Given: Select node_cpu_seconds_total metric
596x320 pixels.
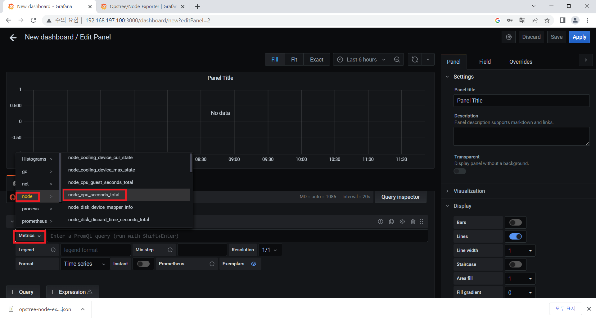Looking at the screenshot, I should pyautogui.click(x=126, y=195).
